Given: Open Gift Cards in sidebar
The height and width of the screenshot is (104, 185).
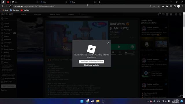Looking at the screenshot, I should click(x=7, y=82).
